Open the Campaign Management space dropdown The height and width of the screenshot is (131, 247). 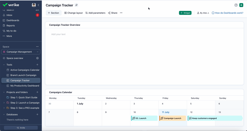pyautogui.click(x=21, y=52)
